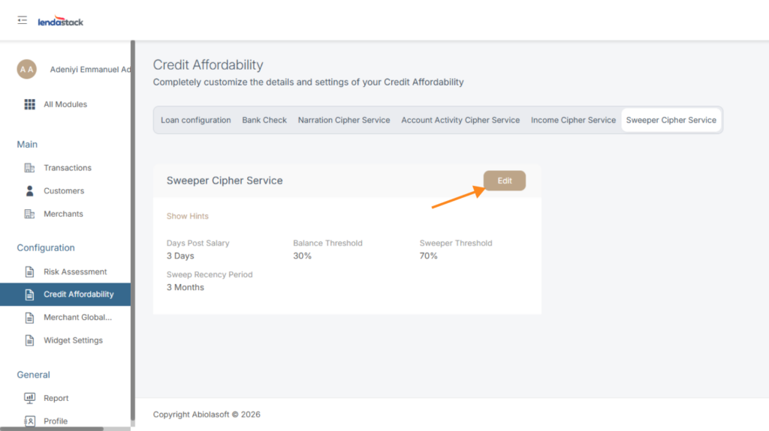
Task: Click the sidebar horizontal scrollbar
Action: pyautogui.click(x=51, y=429)
